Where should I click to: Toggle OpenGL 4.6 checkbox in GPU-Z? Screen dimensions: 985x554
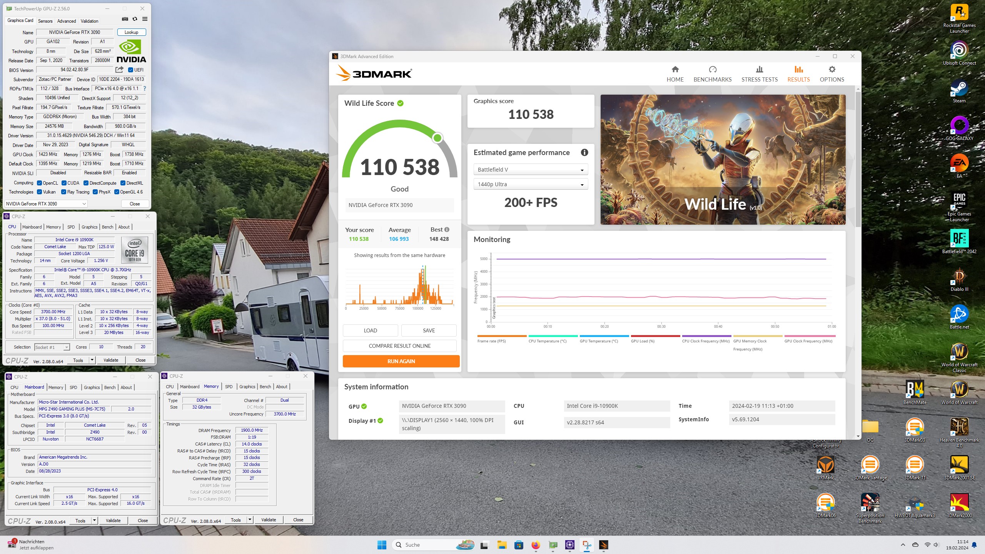117,192
